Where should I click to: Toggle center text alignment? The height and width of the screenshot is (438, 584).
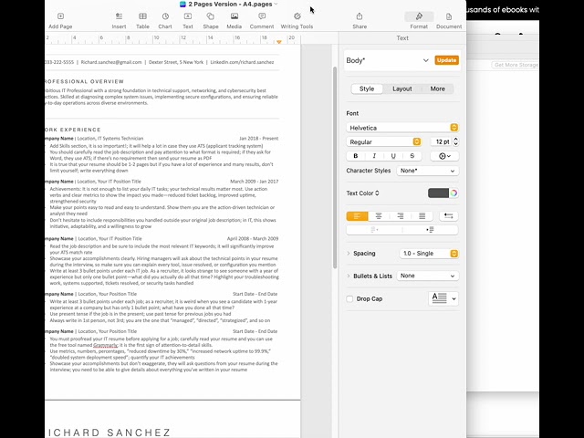[379, 216]
